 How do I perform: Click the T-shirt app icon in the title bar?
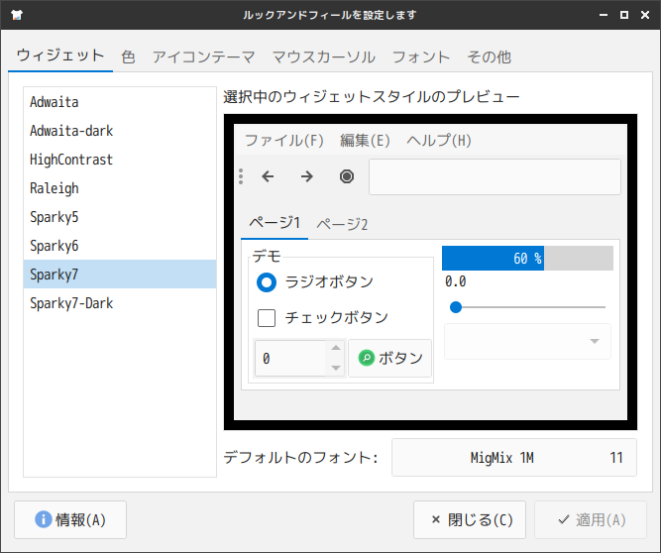17,15
